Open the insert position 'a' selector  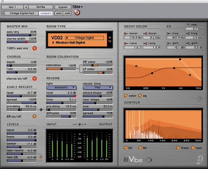[26, 7]
